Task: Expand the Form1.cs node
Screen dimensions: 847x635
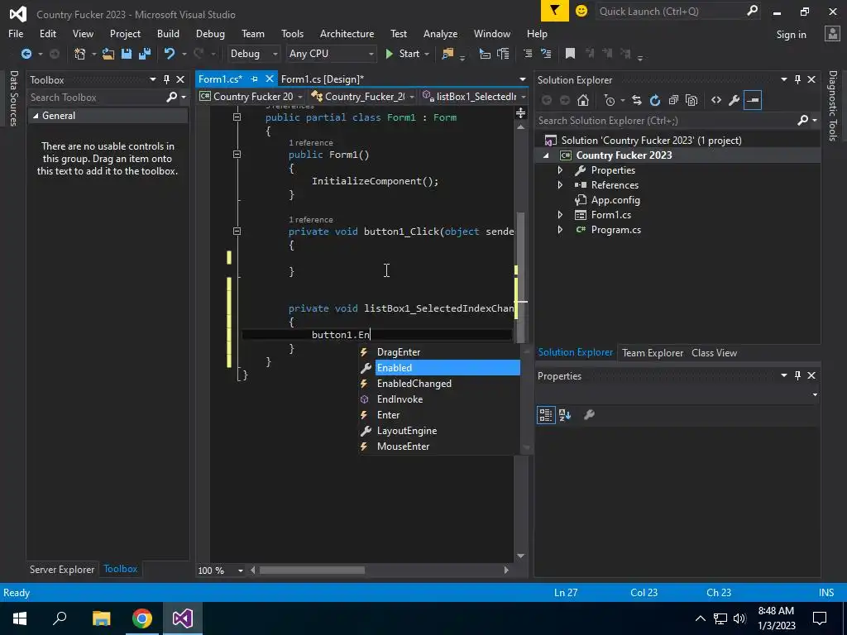Action: pos(560,214)
